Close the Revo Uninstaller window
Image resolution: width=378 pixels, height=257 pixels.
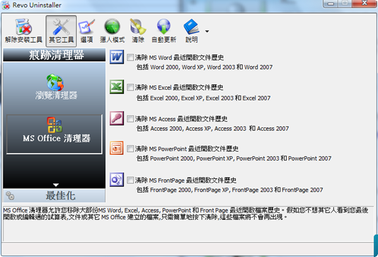coord(364,3)
